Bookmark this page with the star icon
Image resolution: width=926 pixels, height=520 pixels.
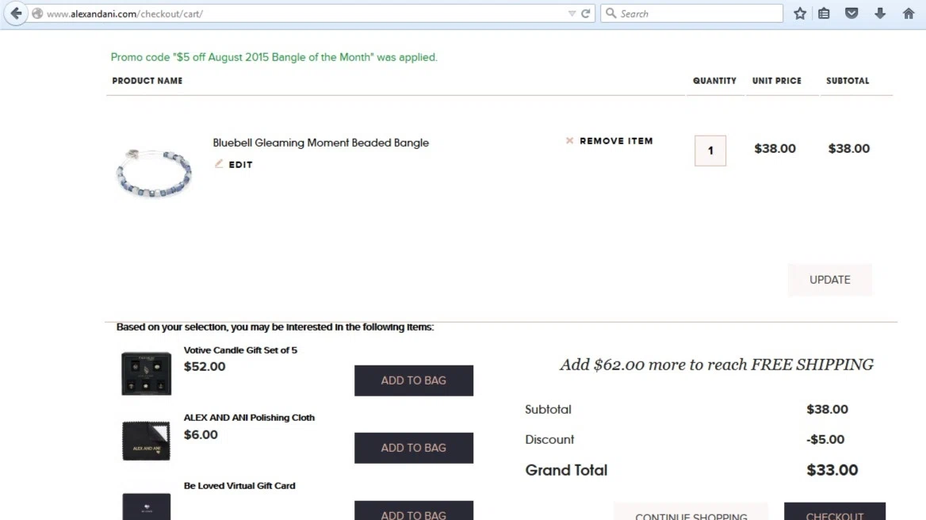[800, 13]
